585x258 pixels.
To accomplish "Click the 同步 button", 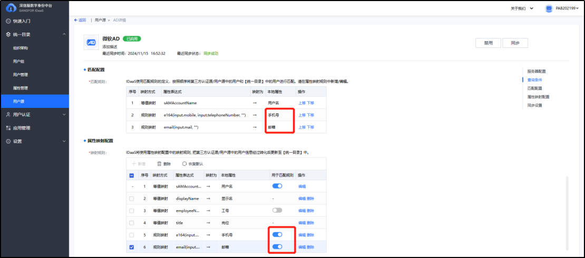I will (515, 43).
